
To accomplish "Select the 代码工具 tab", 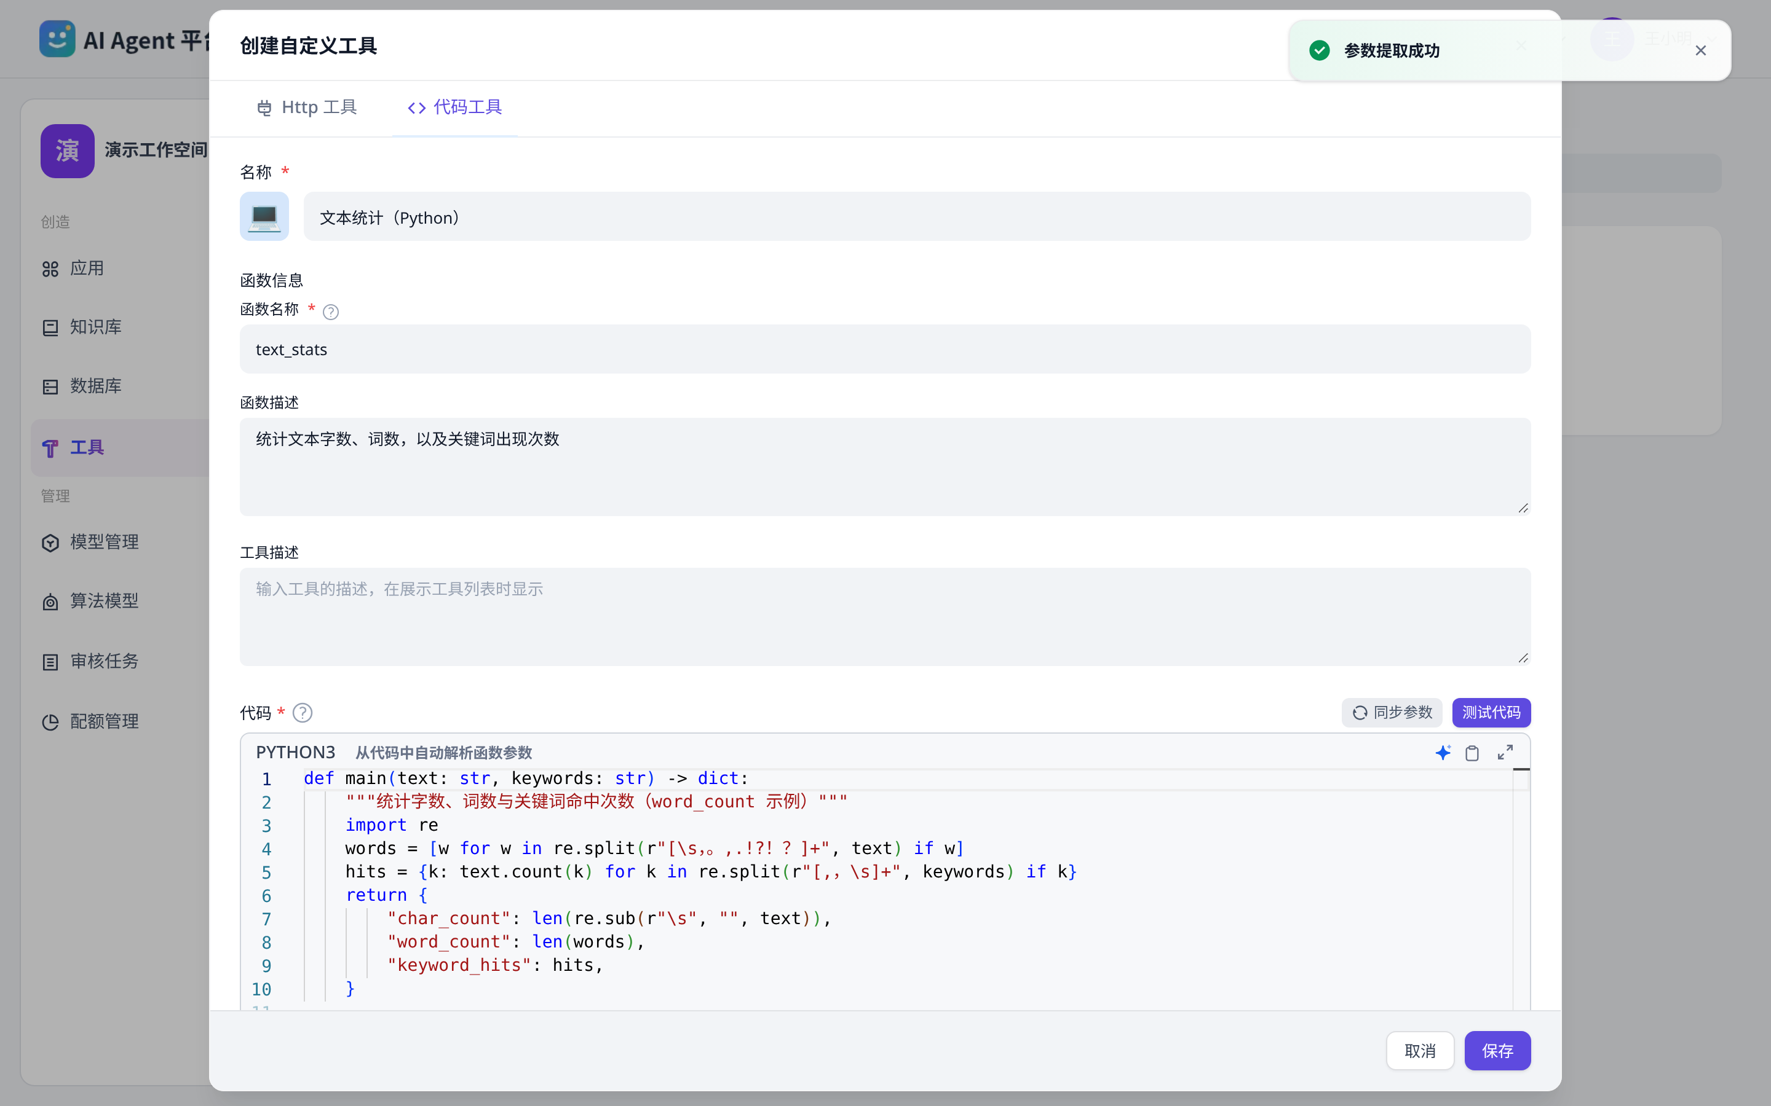I will pyautogui.click(x=454, y=108).
